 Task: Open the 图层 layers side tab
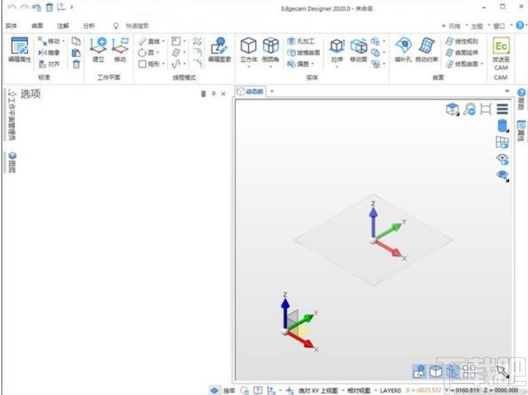pyautogui.click(x=12, y=162)
